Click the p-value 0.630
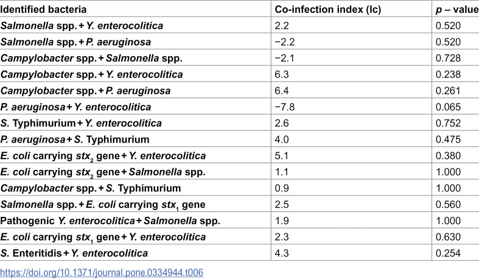 click(448, 237)
